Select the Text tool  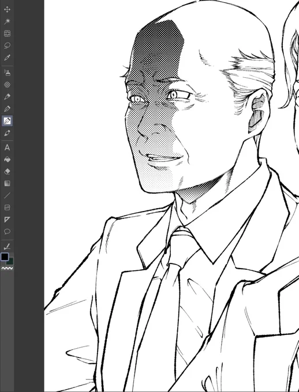7,148
